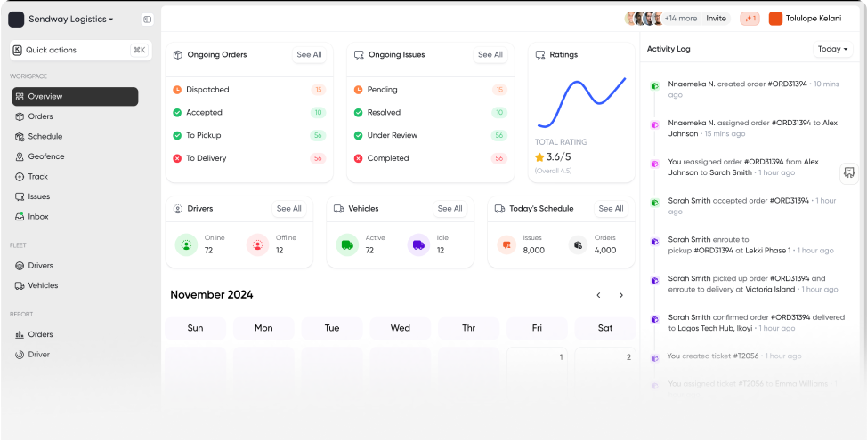
Task: Click the To Pickup status row
Action: pyautogui.click(x=249, y=135)
